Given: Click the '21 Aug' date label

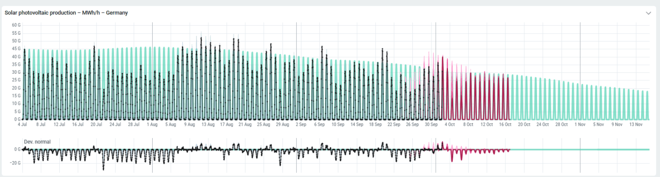Looking at the screenshot, I should [x=244, y=125].
